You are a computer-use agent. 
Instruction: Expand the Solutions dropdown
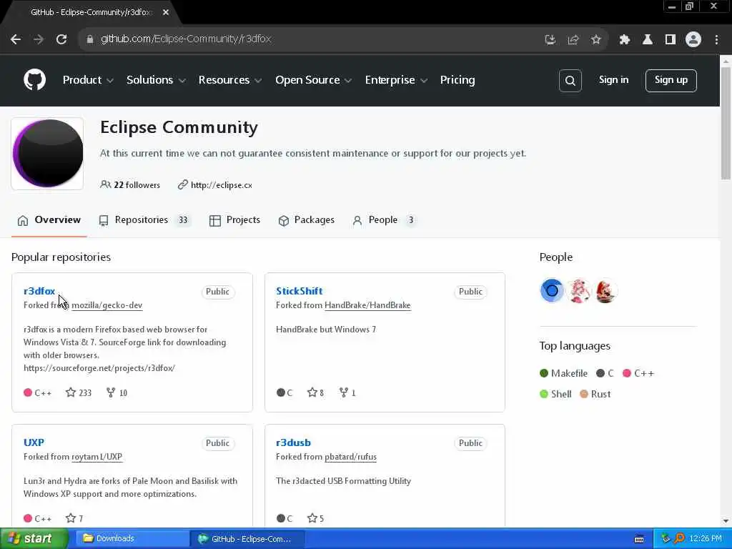156,80
